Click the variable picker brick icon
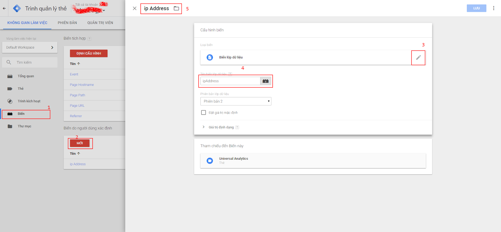The width and height of the screenshot is (501, 232). click(x=266, y=81)
